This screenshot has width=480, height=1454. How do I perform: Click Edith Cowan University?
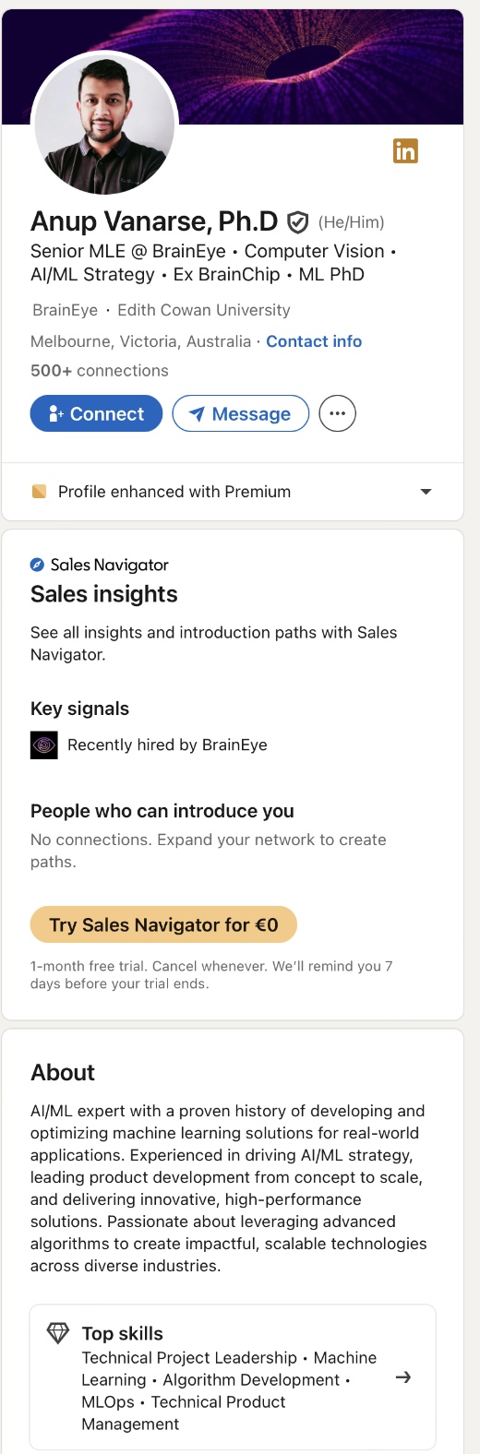pos(204,310)
